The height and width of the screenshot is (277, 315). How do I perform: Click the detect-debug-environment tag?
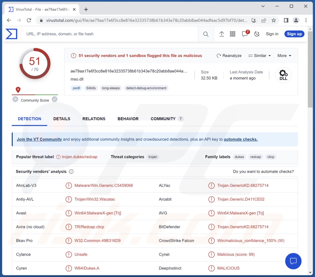pyautogui.click(x=146, y=88)
